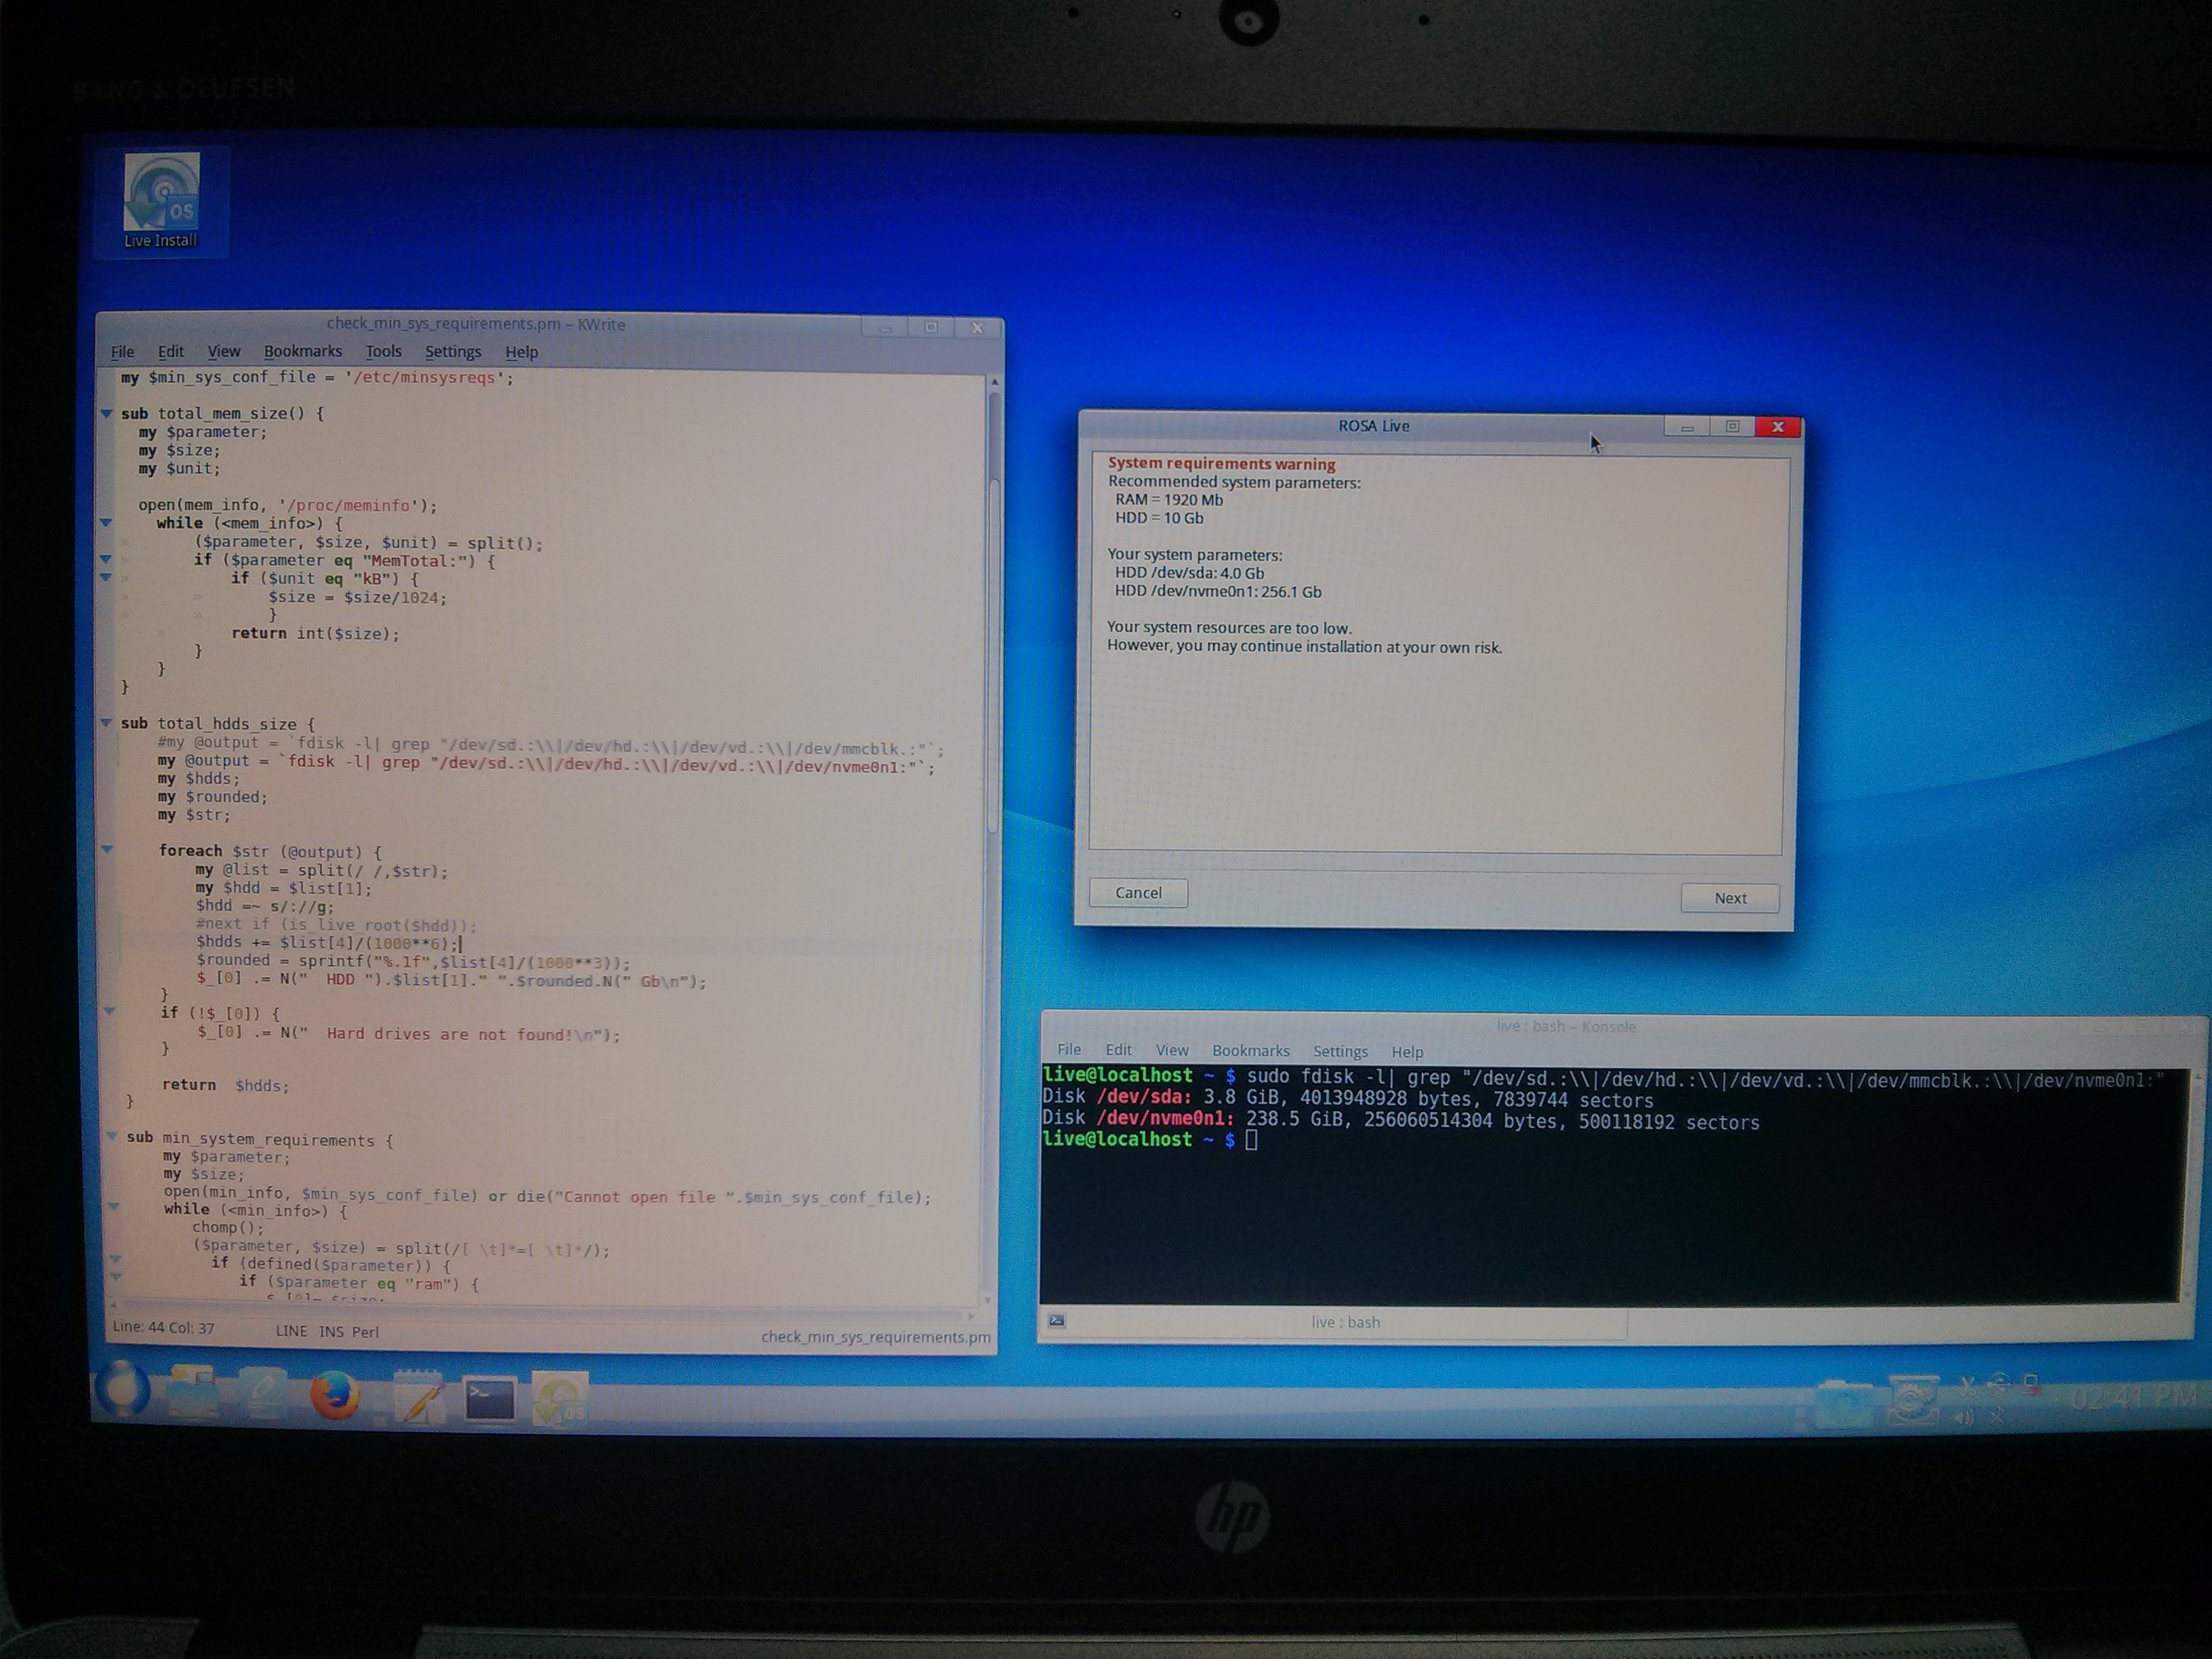Screen dimensions: 2212x1659
Task: Click the volume speaker tray icon
Action: click(x=1963, y=1417)
